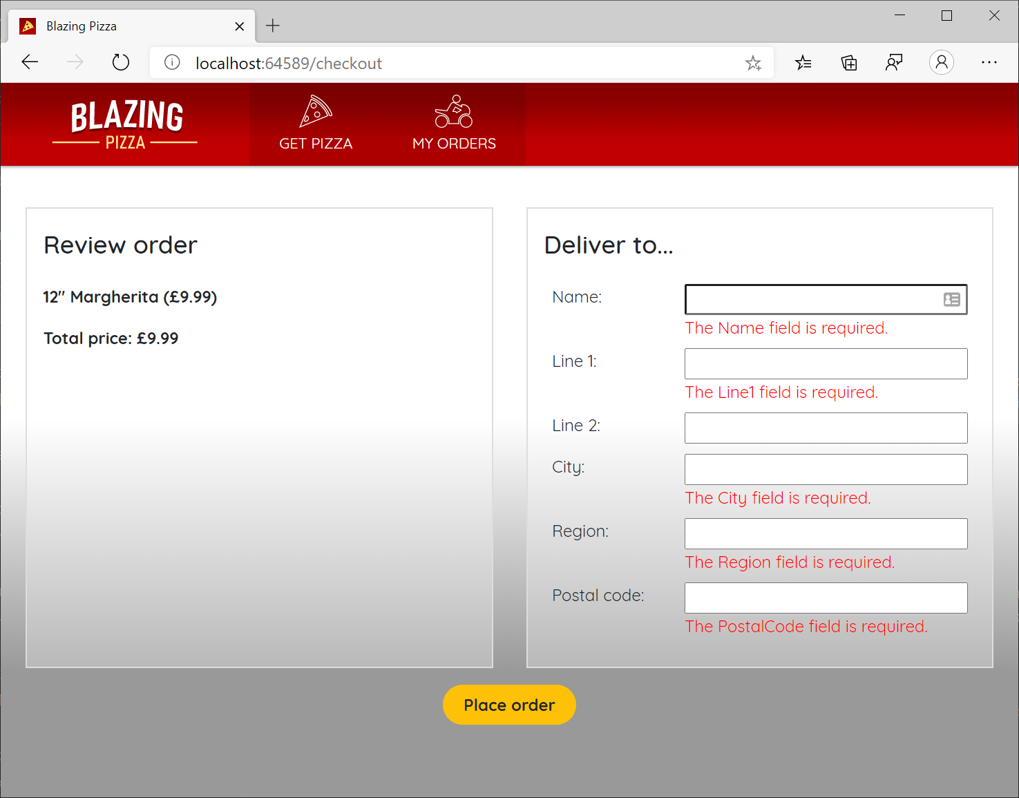Click the City input field

[x=826, y=469]
